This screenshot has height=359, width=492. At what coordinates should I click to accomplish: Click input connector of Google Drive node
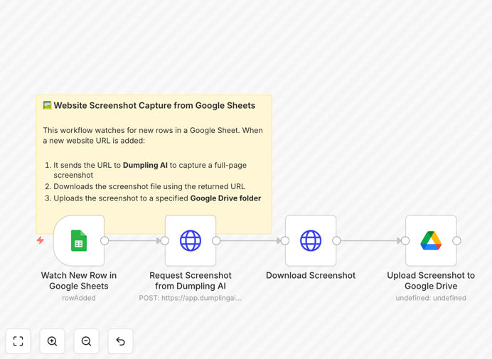[x=405, y=241]
